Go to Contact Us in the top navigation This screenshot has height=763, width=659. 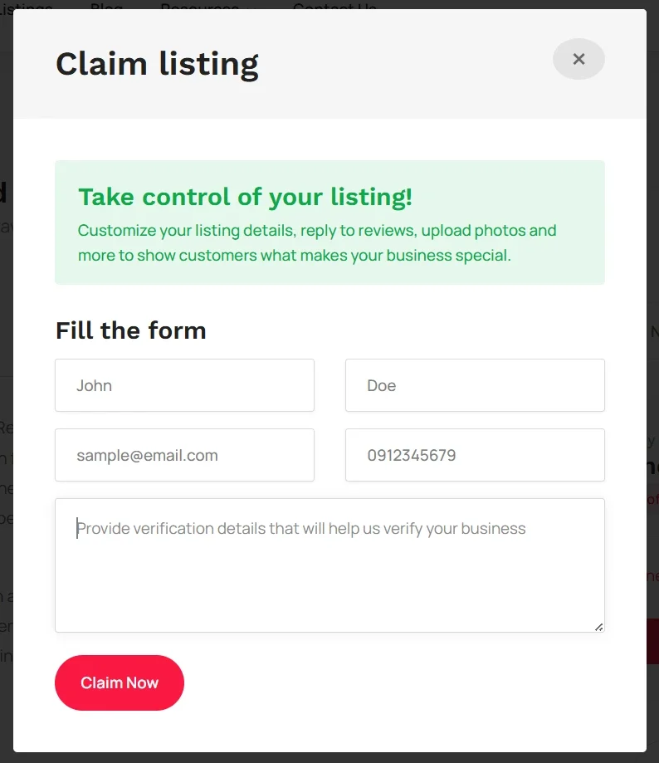[x=334, y=5]
